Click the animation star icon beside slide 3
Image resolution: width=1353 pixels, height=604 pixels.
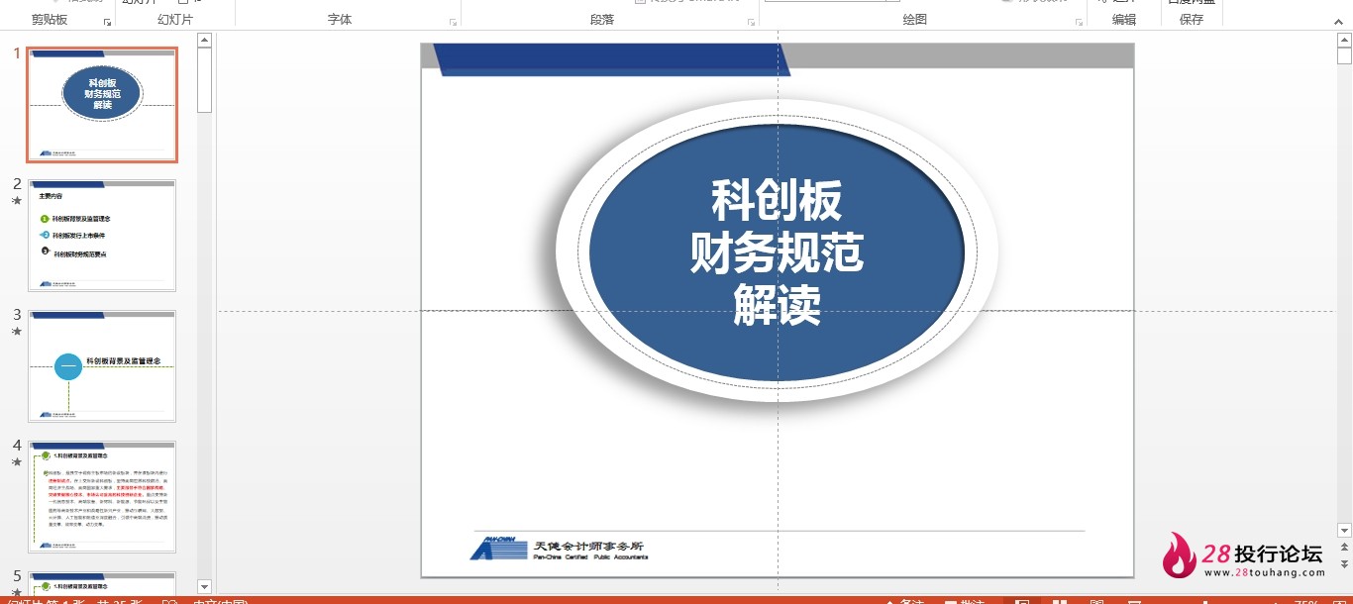[x=16, y=332]
